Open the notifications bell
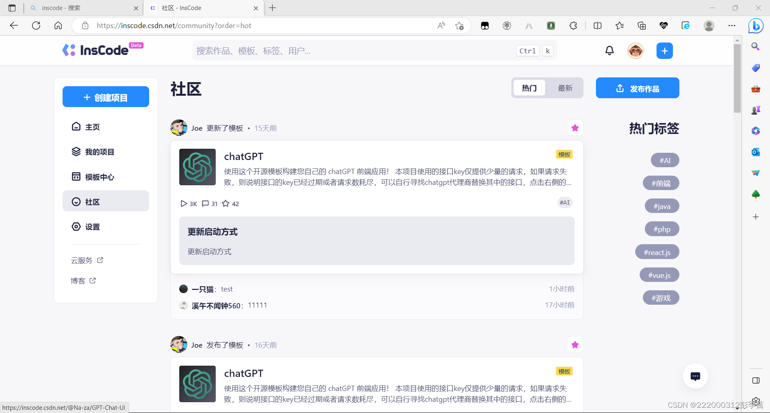 (x=609, y=51)
